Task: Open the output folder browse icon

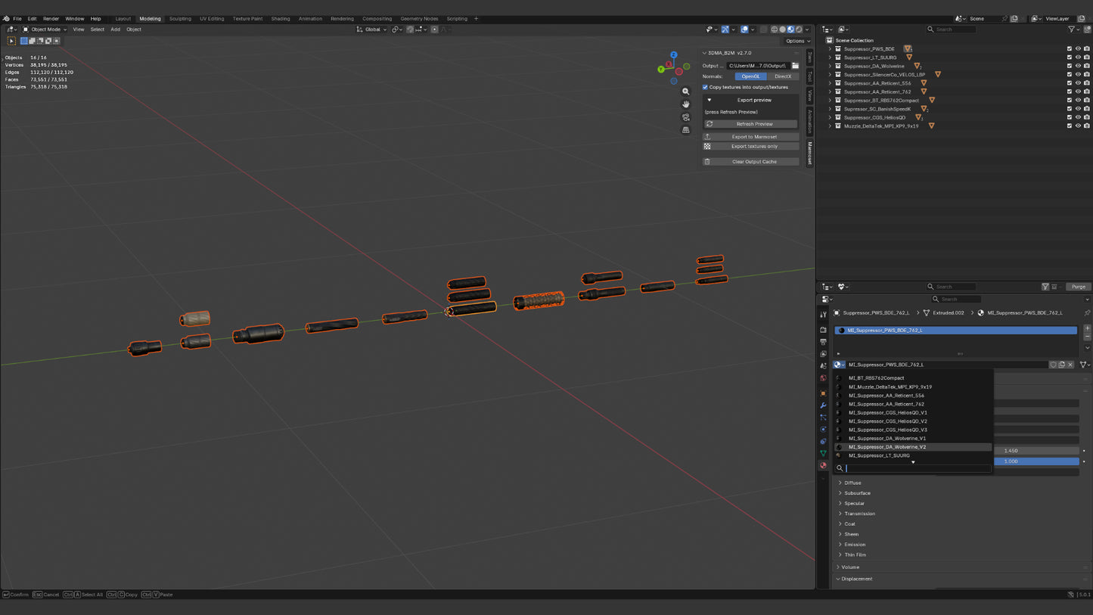Action: pos(795,66)
